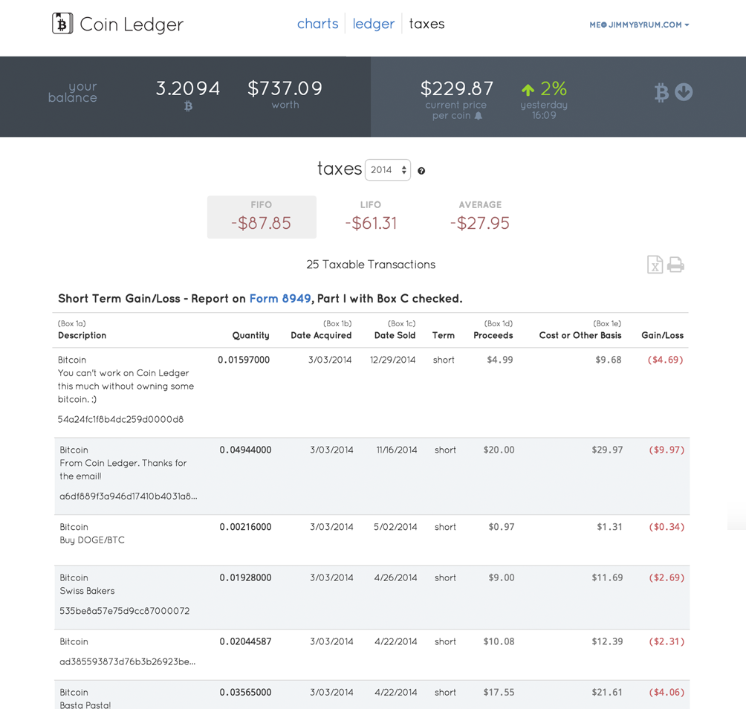Click the ($9.97) loss value

pyautogui.click(x=666, y=450)
